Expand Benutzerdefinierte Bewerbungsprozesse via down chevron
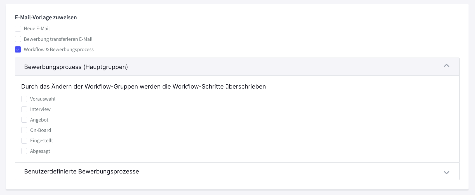Image resolution: width=475 pixels, height=195 pixels. [446, 172]
